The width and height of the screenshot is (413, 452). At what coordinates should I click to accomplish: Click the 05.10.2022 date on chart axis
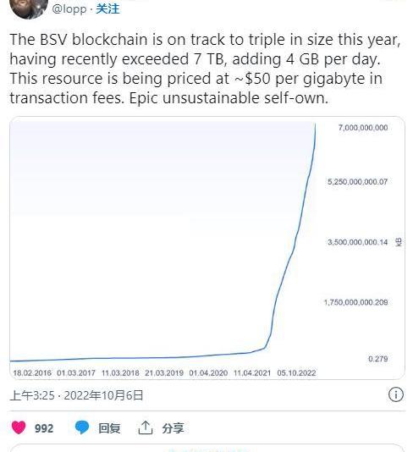pyautogui.click(x=296, y=372)
